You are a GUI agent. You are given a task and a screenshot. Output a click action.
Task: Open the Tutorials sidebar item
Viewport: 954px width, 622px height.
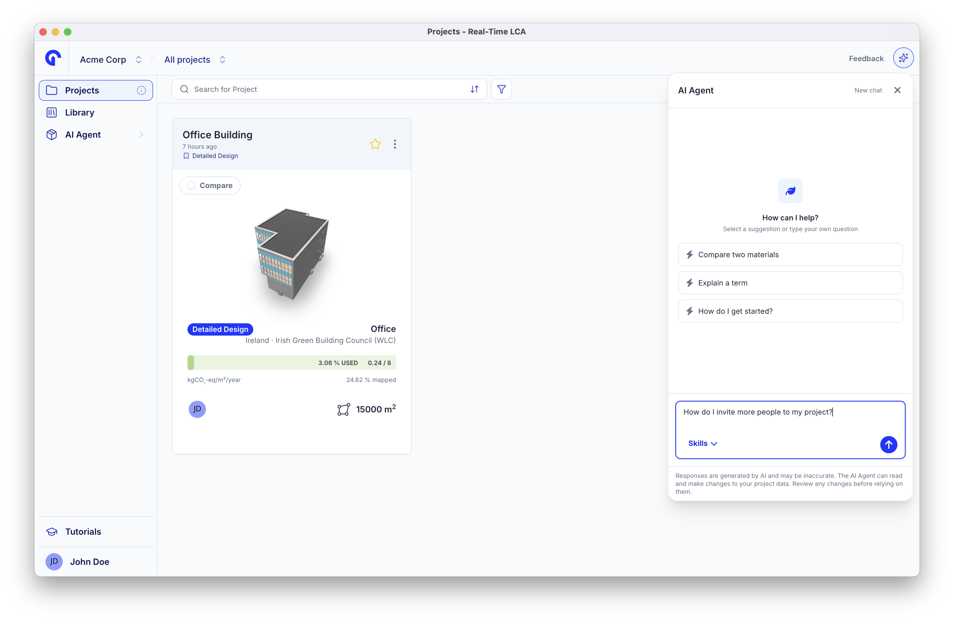(x=96, y=532)
